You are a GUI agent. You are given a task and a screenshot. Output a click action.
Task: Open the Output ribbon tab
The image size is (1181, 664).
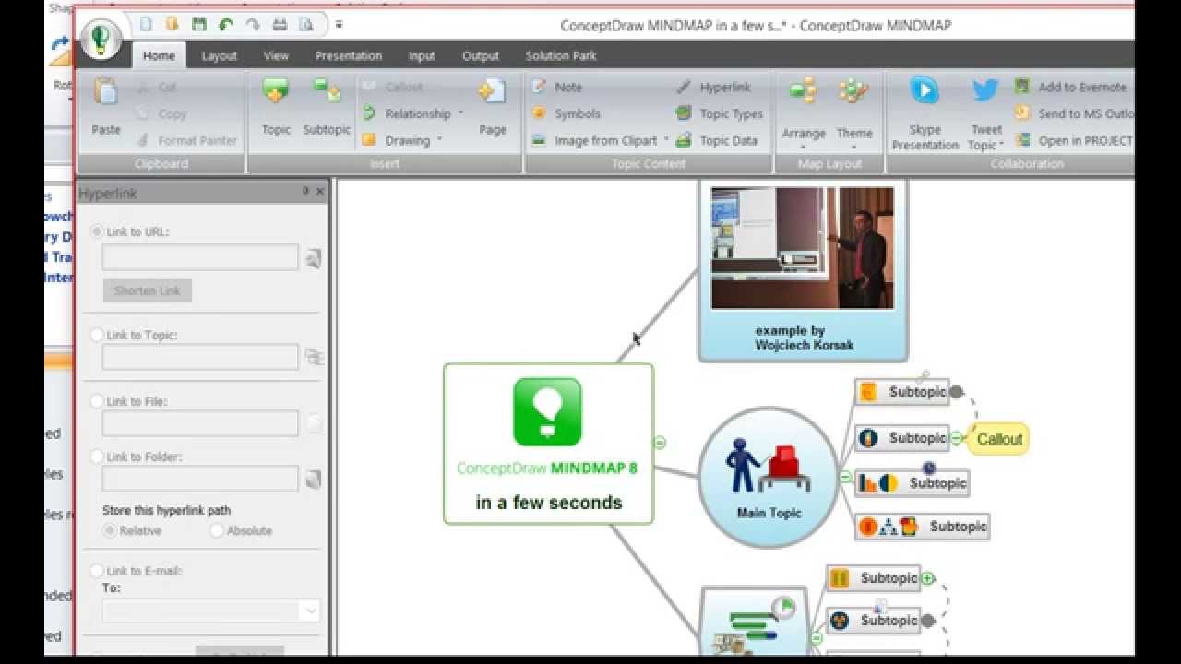coord(481,55)
